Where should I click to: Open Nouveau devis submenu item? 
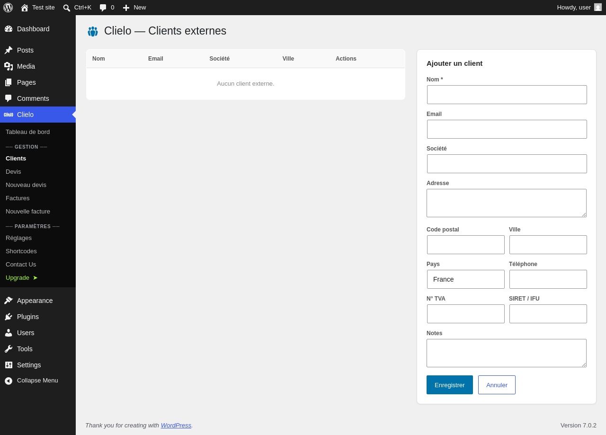[x=26, y=185]
